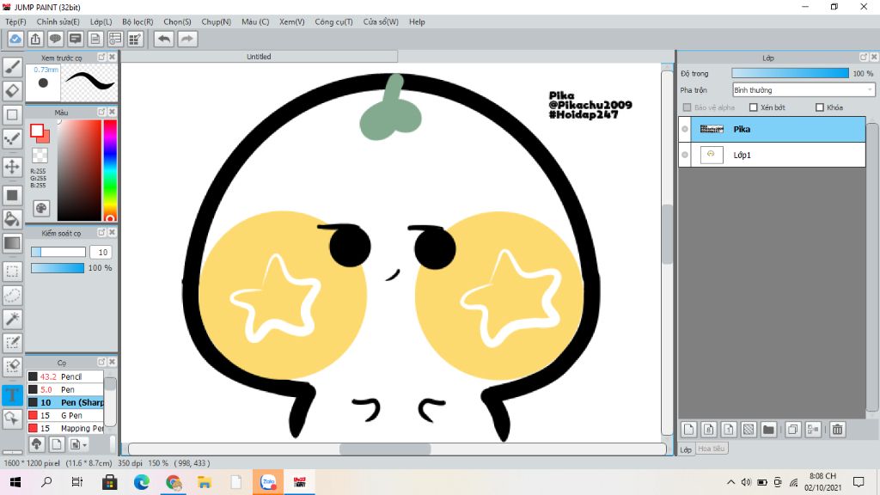This screenshot has height=495, width=880.
Task: Select the Brush tool in left toolbar
Action: click(x=12, y=67)
